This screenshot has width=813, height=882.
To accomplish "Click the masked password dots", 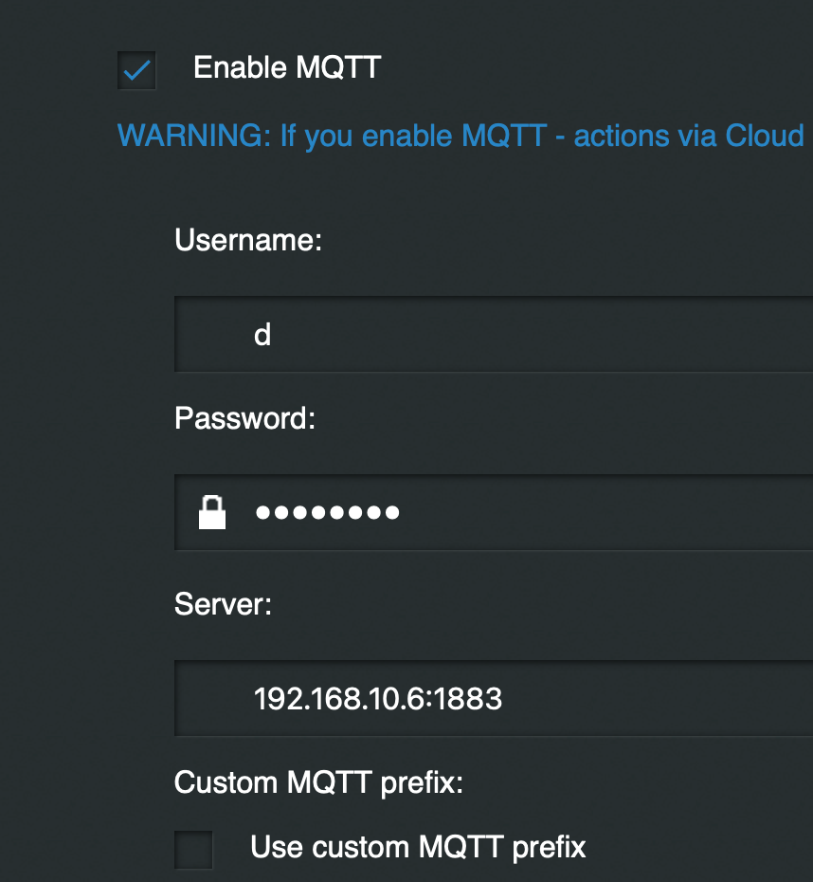I will pos(328,512).
